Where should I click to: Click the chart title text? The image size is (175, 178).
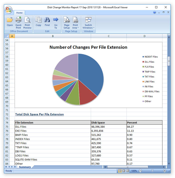88,47
